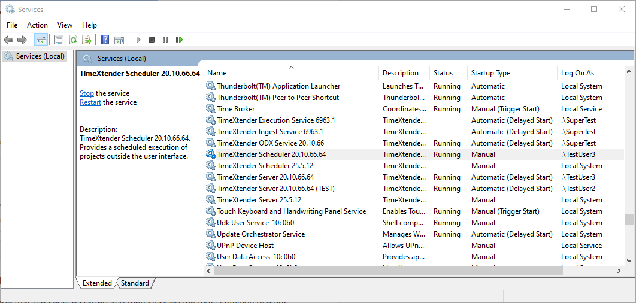Viewport: 636px width, 303px height.
Task: Click gear icon of TimeXtender Execution Service 6963.1
Action: pos(210,120)
